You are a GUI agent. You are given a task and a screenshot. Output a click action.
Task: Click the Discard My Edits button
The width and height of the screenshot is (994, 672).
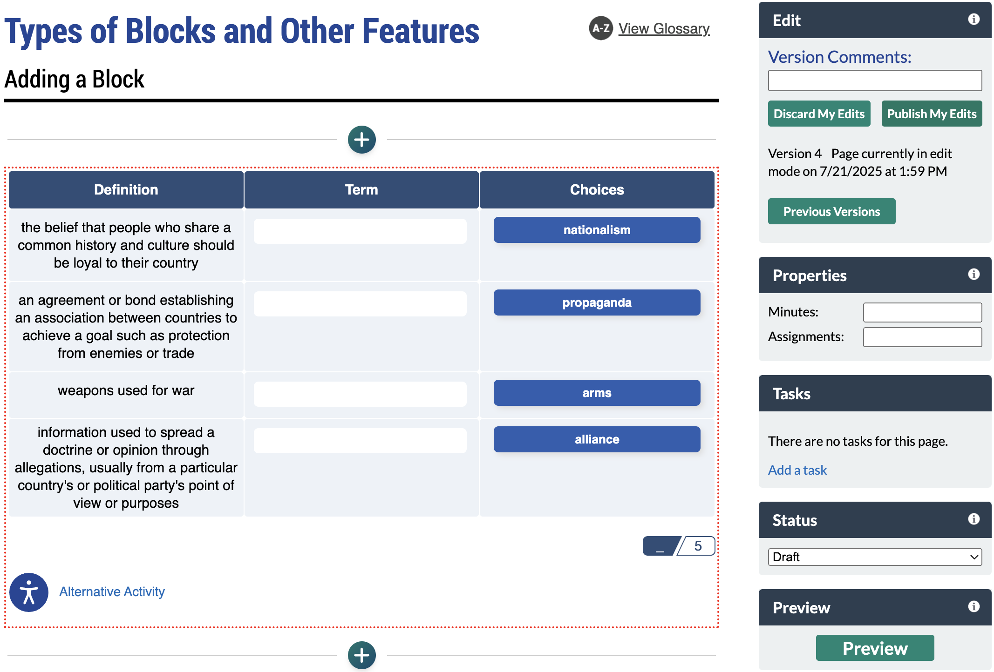click(x=818, y=114)
